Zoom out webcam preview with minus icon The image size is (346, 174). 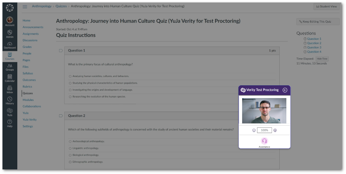click(254, 130)
